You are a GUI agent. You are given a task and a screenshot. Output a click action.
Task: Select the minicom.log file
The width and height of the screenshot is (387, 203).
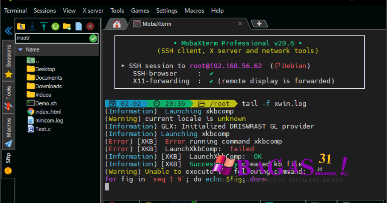click(45, 120)
